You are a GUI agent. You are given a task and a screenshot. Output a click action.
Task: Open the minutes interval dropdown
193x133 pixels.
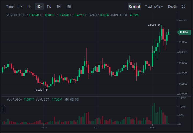pyautogui.click(x=20, y=6)
